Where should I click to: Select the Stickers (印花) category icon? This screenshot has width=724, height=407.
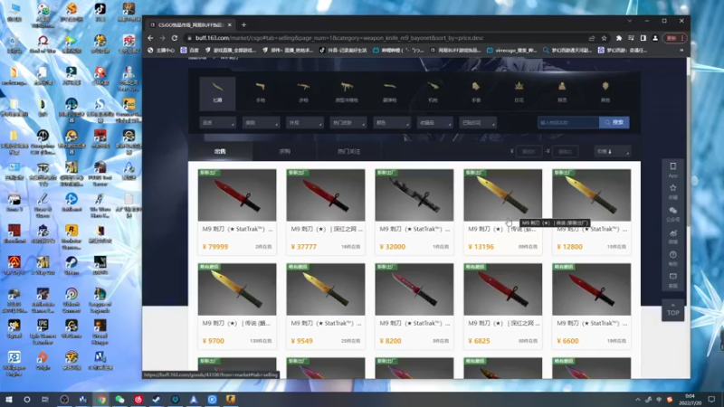pos(519,93)
